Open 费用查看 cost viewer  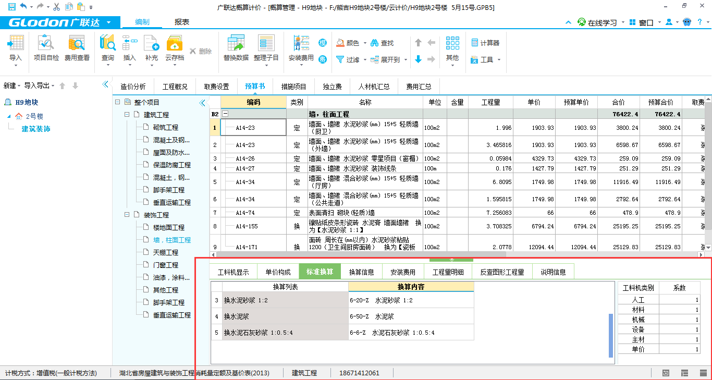[x=77, y=48]
